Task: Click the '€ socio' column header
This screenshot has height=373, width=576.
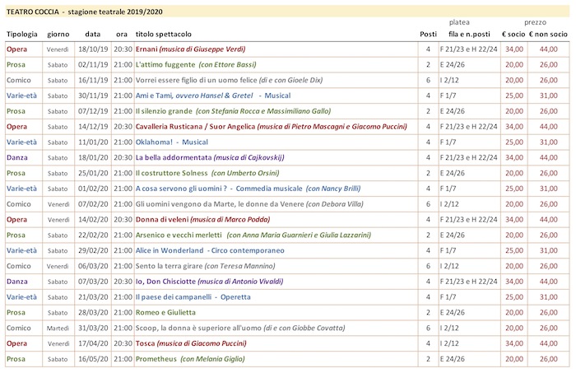Action: pyautogui.click(x=513, y=35)
